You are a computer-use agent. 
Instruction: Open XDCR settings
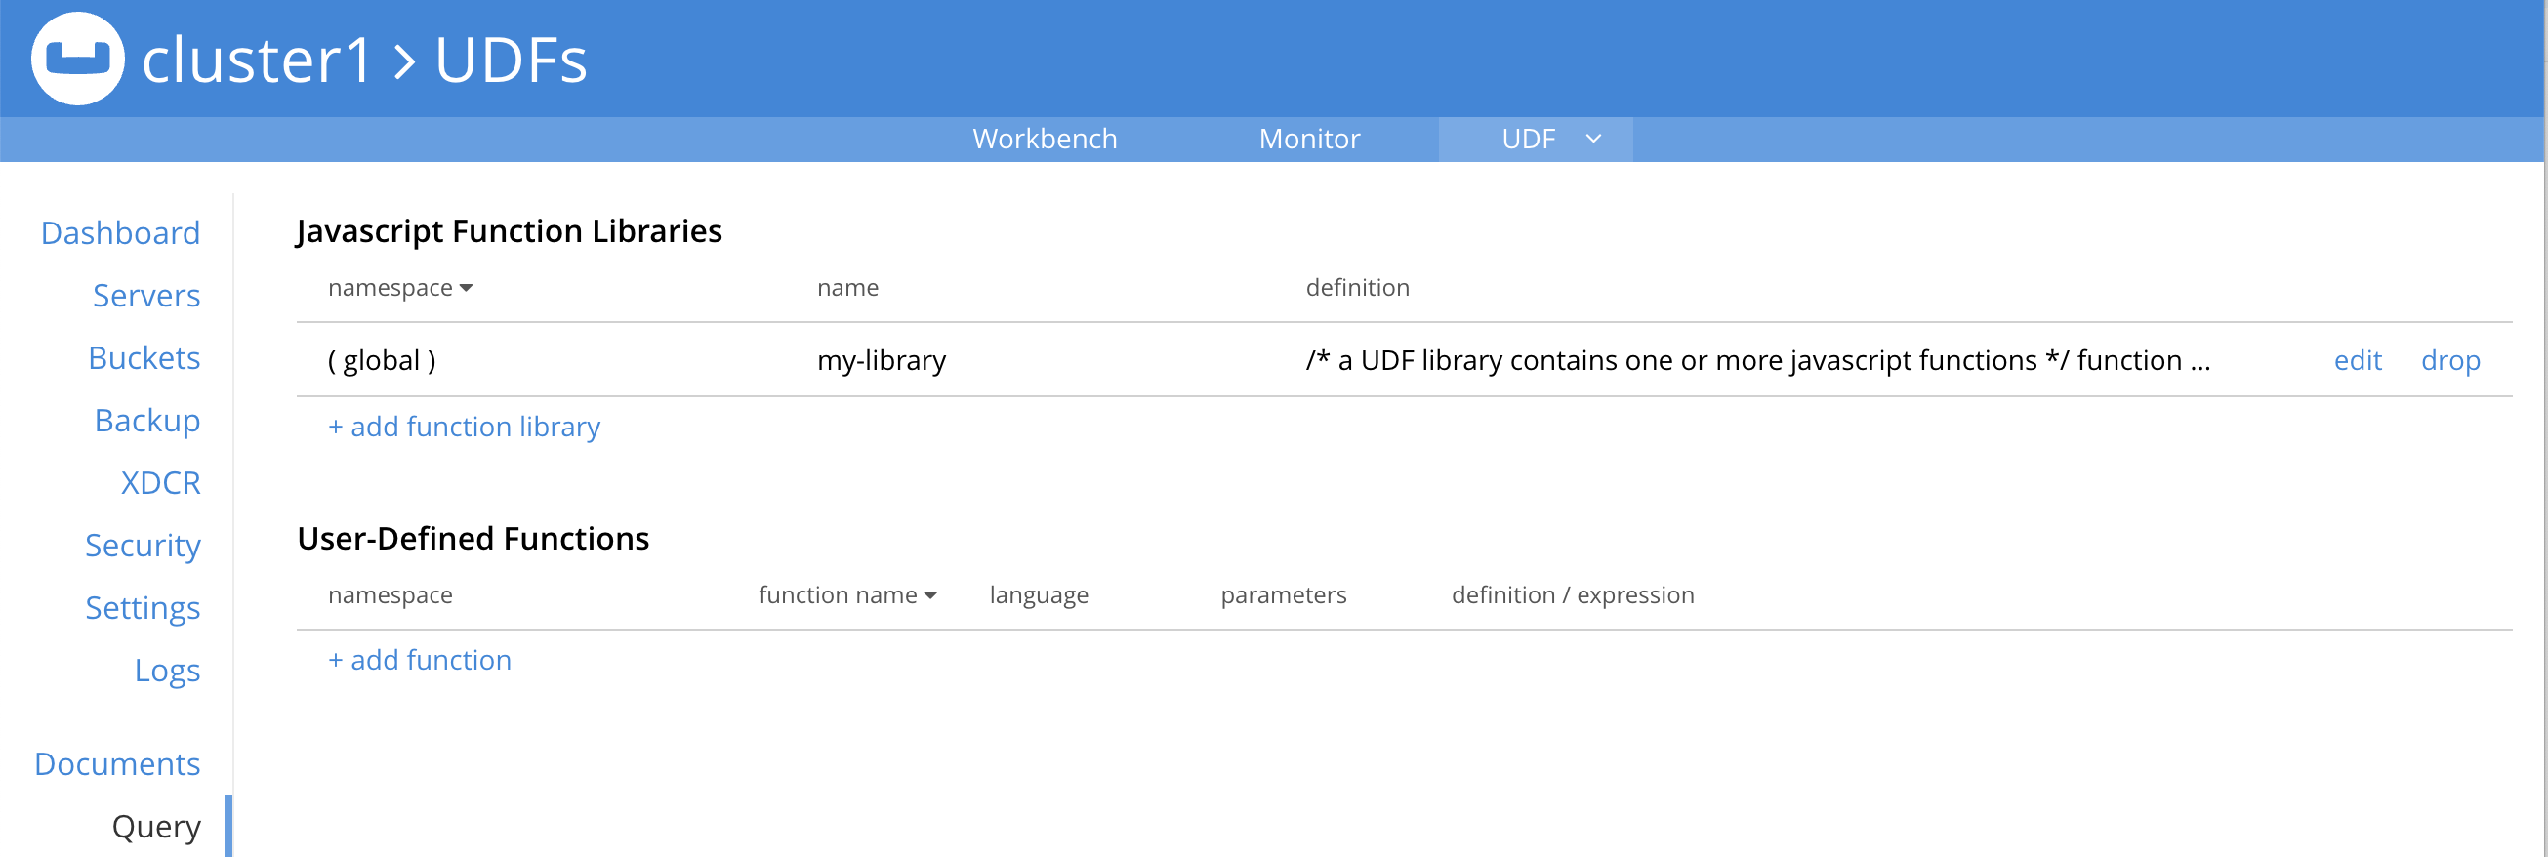coord(161,482)
